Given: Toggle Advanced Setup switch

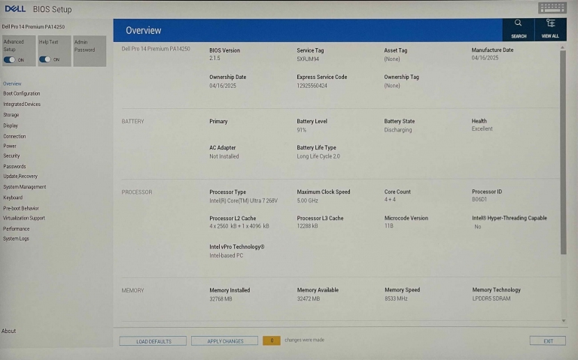Looking at the screenshot, I should [10, 59].
